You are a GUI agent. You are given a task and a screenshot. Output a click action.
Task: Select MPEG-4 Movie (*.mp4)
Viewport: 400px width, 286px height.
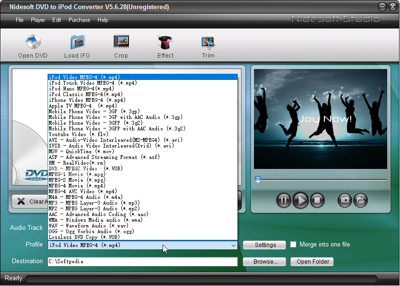pos(143,186)
